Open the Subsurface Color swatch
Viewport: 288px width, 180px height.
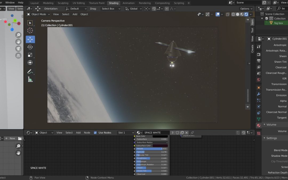pos(160,146)
